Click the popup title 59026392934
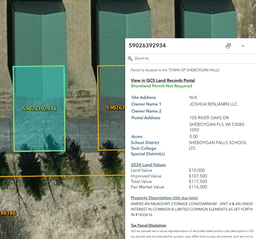Image resolution: width=256 pixels, height=239 pixels. tap(147, 46)
